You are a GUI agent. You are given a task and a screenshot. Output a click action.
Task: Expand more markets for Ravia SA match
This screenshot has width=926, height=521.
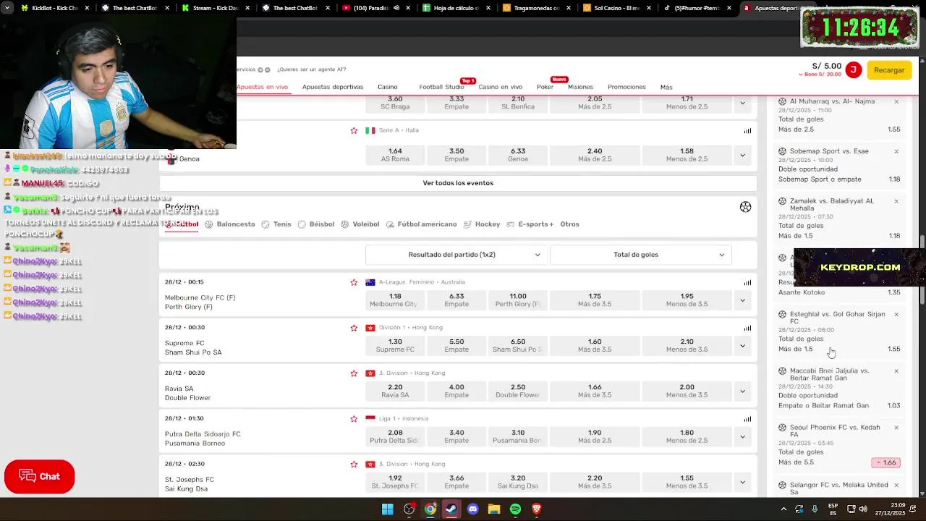(742, 391)
